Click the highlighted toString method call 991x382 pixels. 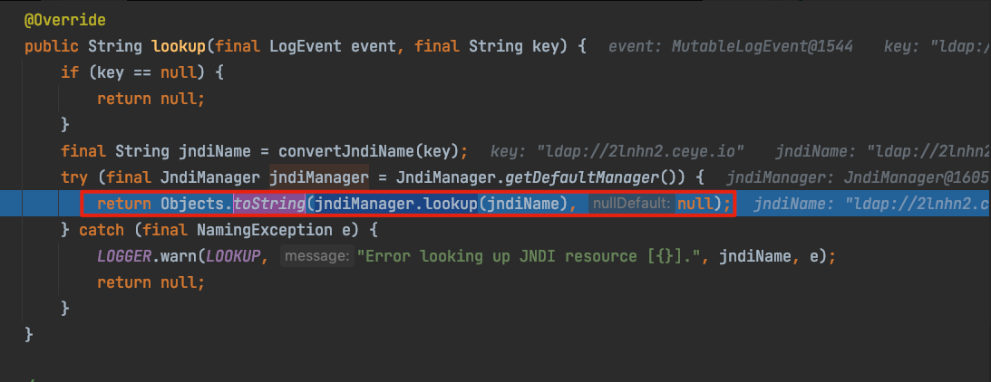(269, 204)
